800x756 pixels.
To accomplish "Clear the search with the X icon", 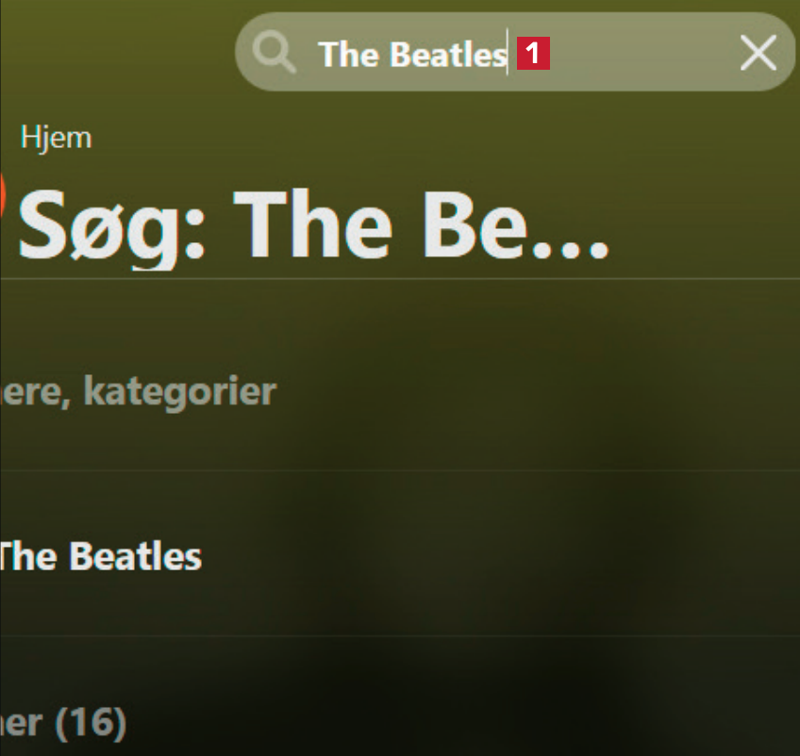I will coord(758,53).
